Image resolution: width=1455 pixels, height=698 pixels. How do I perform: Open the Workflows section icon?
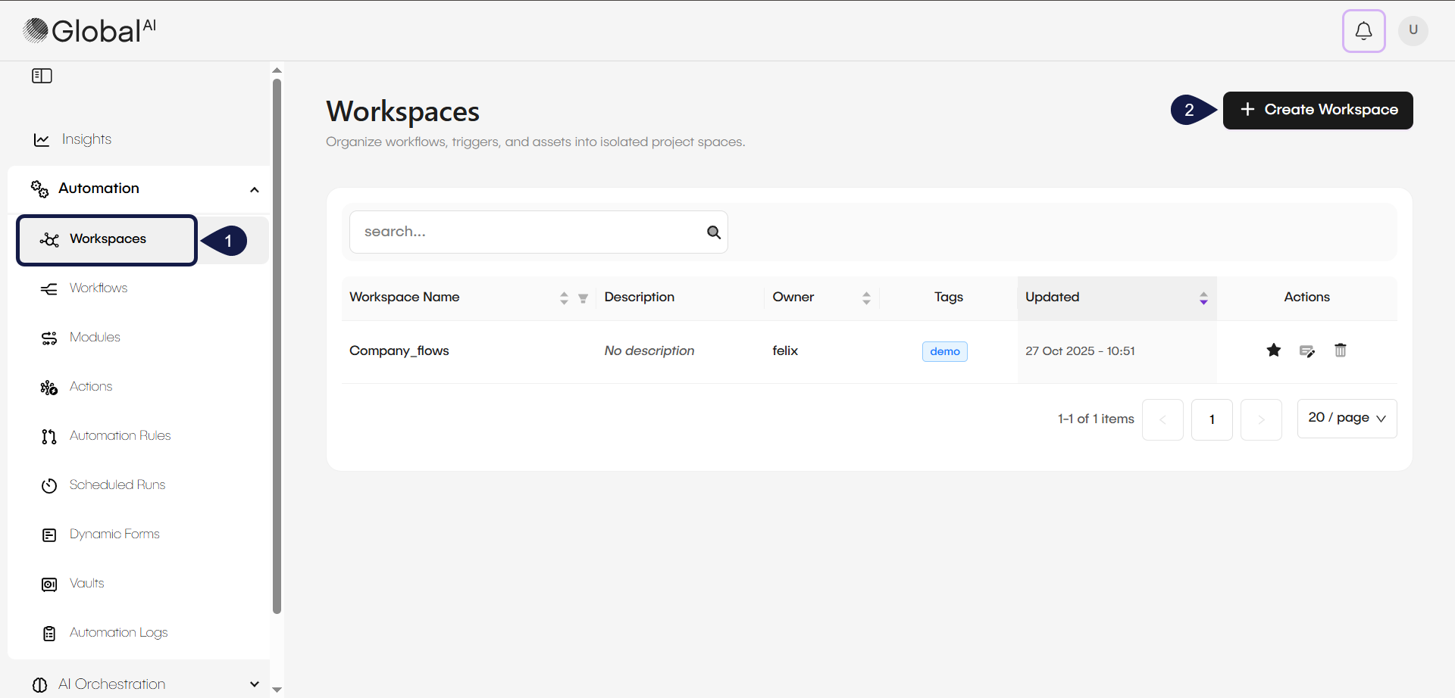[48, 288]
